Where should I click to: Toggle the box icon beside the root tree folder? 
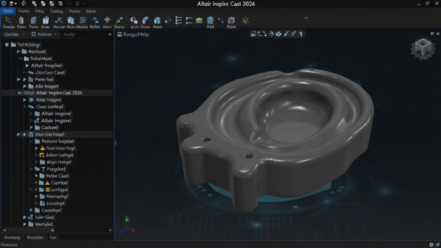coord(7,44)
